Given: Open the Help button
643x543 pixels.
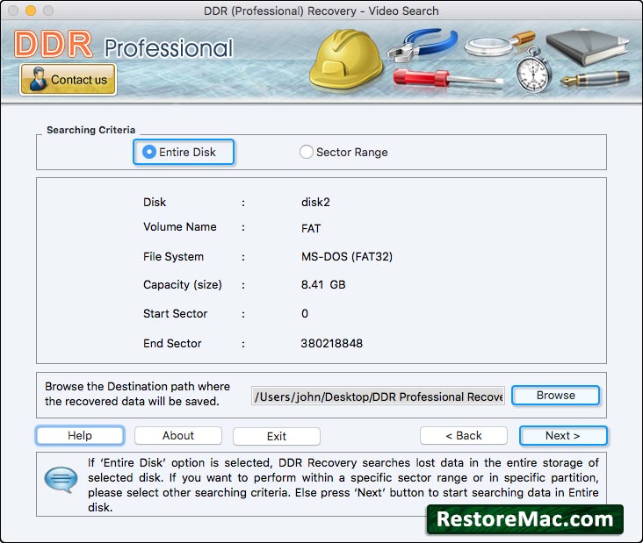Looking at the screenshot, I should (80, 435).
